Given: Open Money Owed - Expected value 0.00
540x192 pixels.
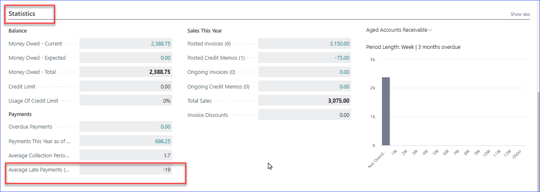Looking at the screenshot, I should [166, 58].
